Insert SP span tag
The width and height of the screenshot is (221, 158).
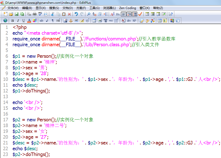(134, 21)
